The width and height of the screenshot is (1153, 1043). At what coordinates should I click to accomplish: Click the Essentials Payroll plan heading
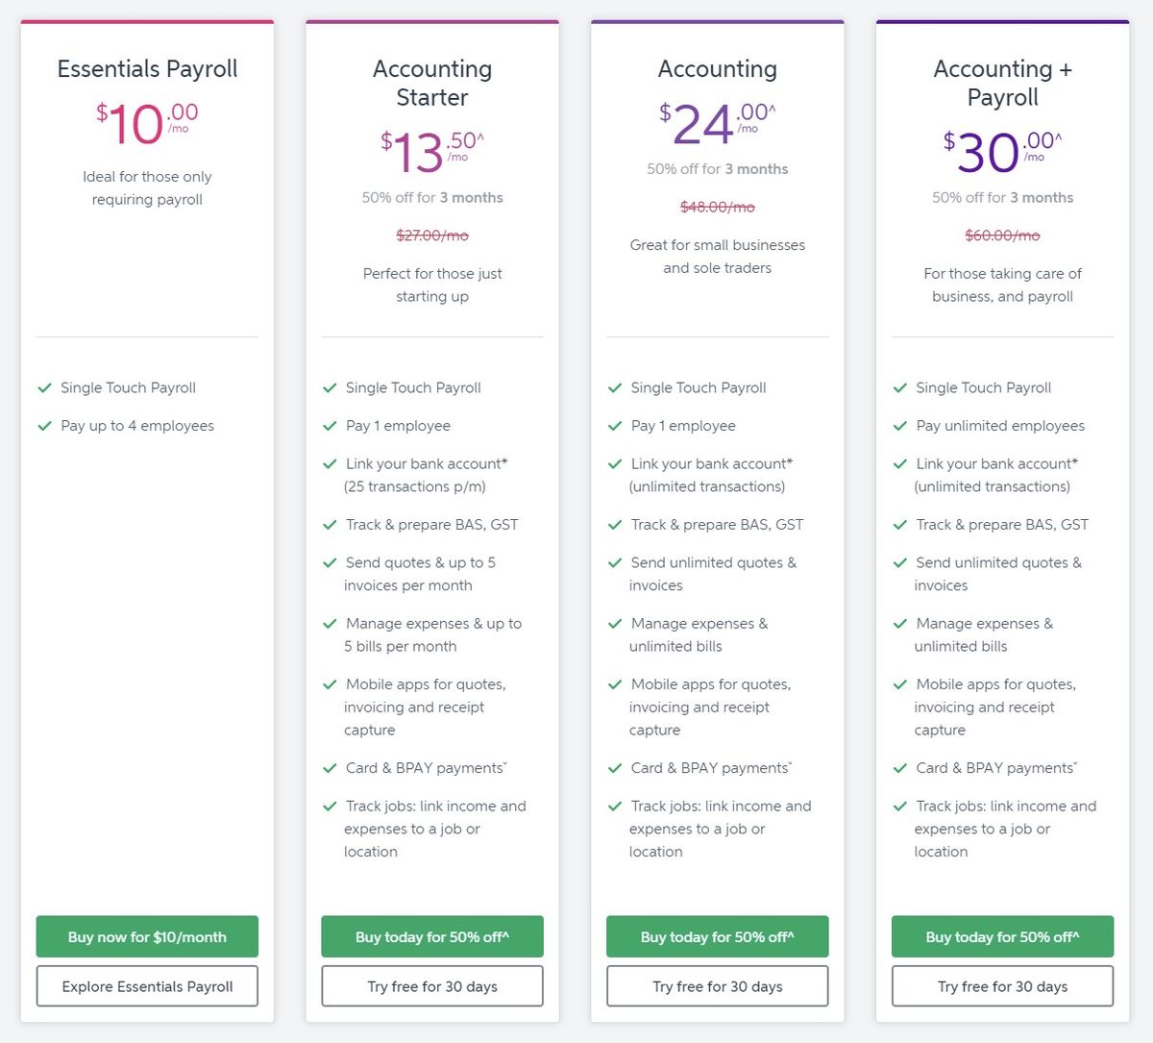[x=146, y=68]
